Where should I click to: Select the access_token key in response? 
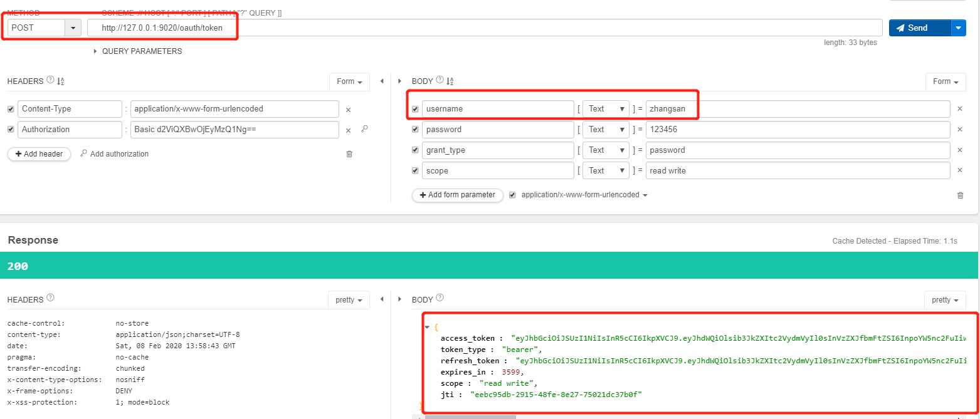468,338
